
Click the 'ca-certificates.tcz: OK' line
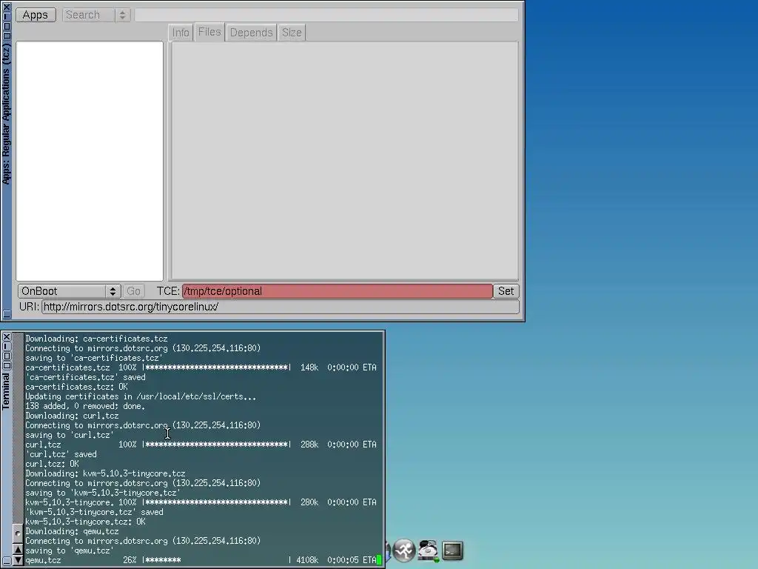76,387
